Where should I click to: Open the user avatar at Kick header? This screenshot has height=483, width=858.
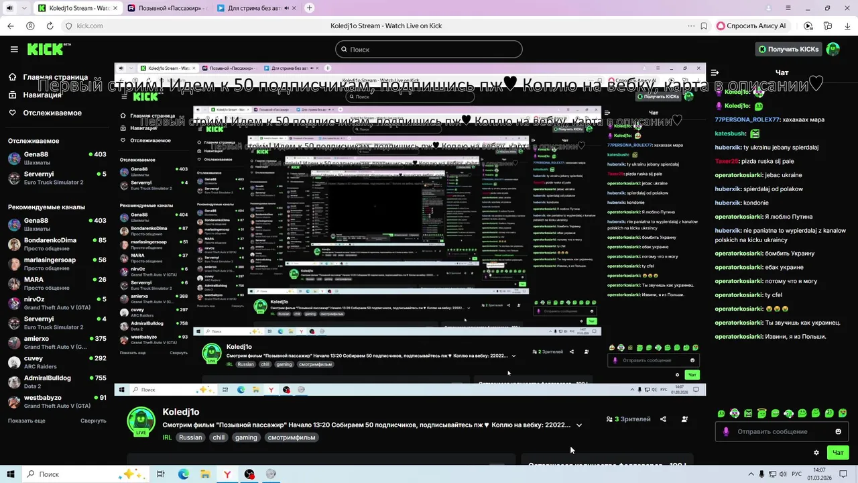(833, 49)
